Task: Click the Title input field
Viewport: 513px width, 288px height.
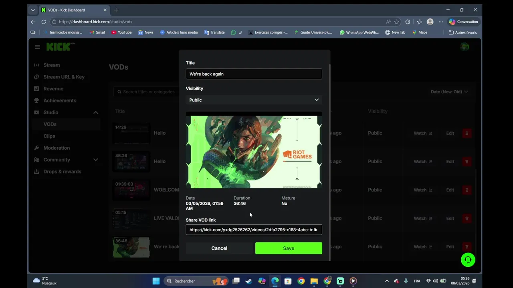Action: point(254,74)
